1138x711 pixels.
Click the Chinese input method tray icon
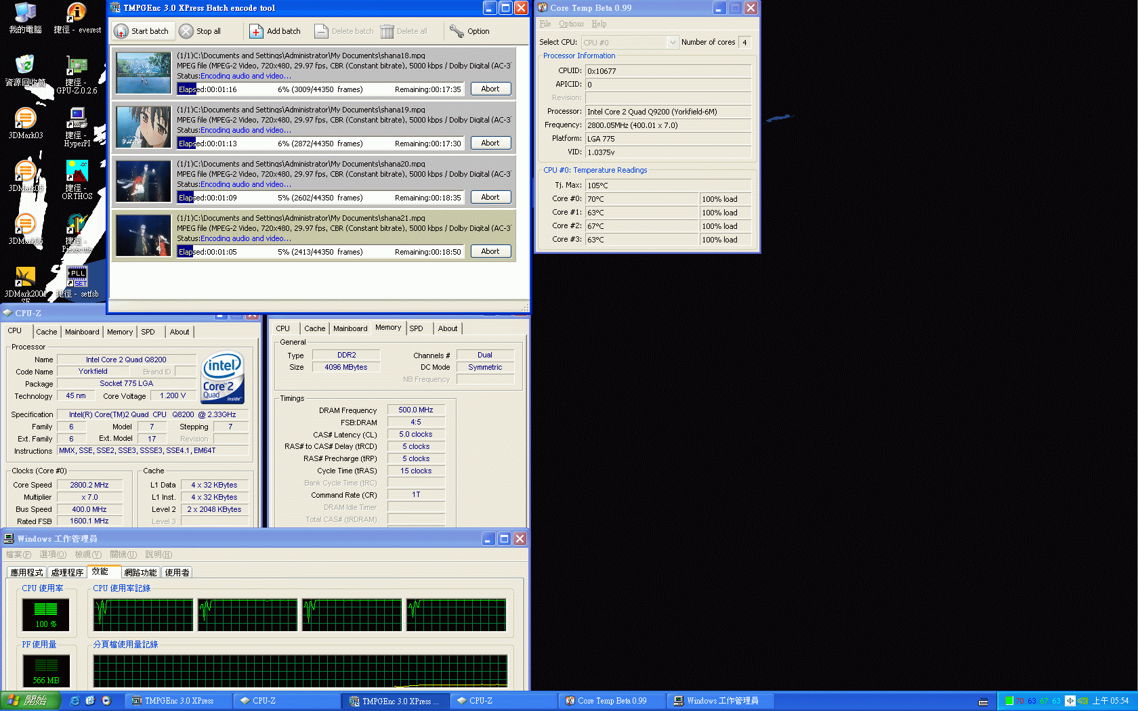point(1070,701)
